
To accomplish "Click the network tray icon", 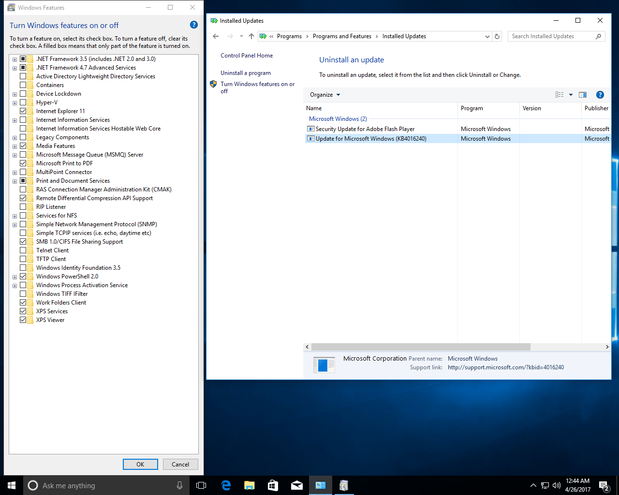I will point(545,485).
